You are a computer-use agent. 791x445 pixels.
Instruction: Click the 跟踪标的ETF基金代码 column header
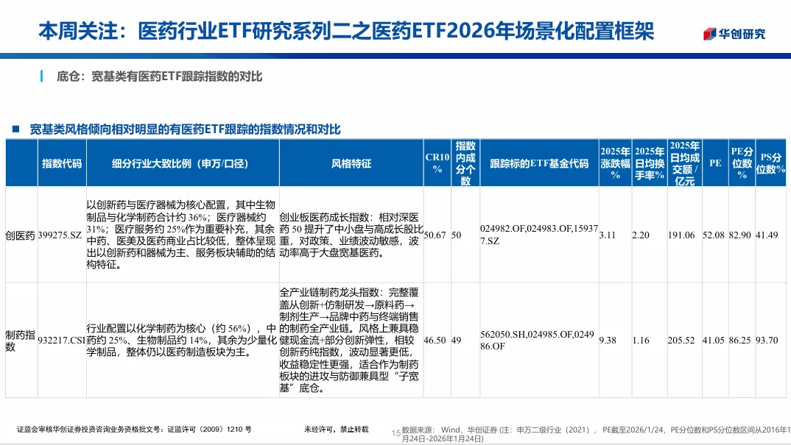coord(539,163)
